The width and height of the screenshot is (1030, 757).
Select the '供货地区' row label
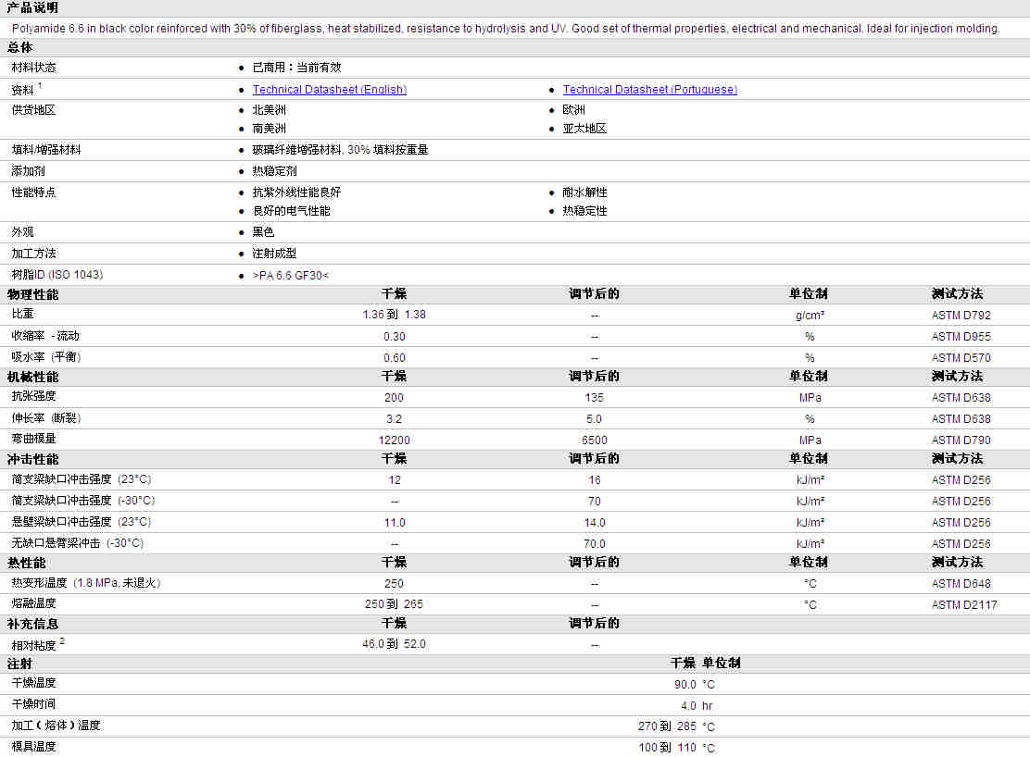(33, 109)
